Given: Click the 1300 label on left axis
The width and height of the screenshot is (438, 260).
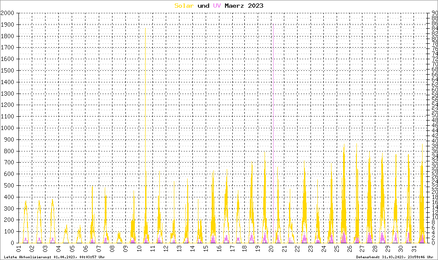Looking at the screenshot, I should point(7,94).
